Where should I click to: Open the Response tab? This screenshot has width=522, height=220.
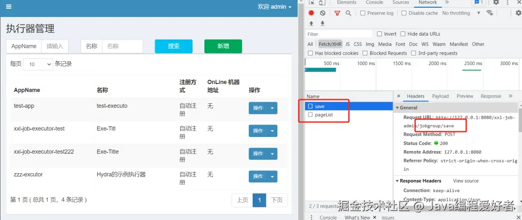coord(491,96)
